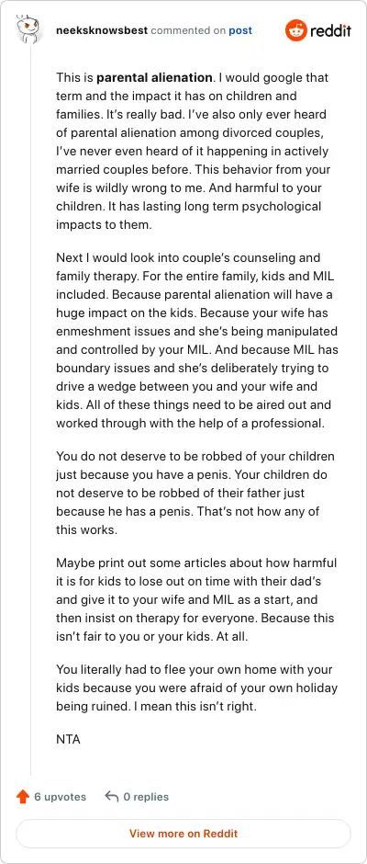Image resolution: width=367 pixels, height=864 pixels.
Task: Click the bold "parental alienation" term
Action: [x=155, y=78]
